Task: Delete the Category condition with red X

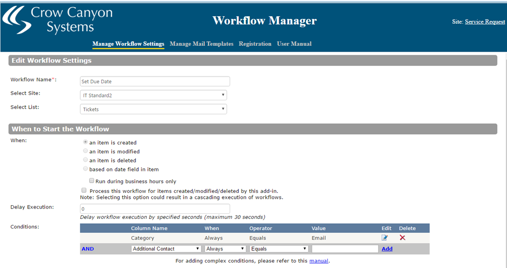Action: [402, 238]
